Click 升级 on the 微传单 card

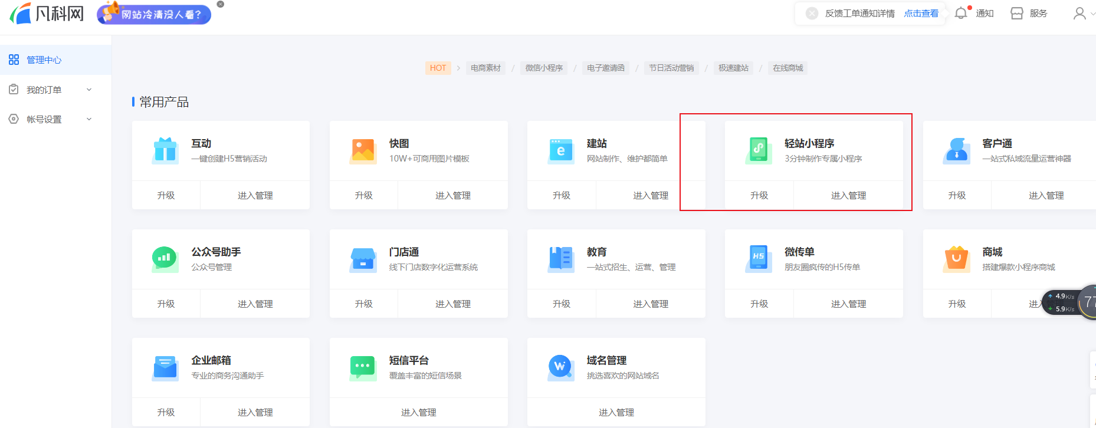coord(759,304)
